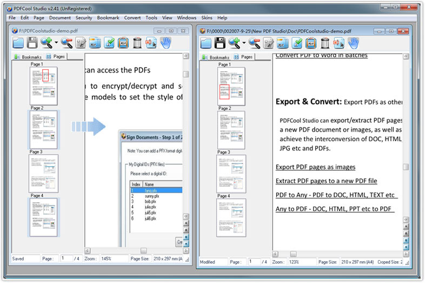Follow the 'Any to PDF - DOC, HTML, PPT etc to PDF' link

[335, 209]
